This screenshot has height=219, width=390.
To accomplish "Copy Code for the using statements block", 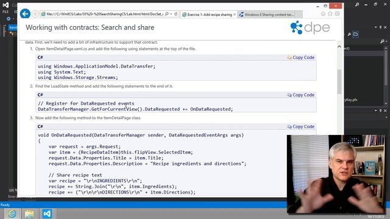I will coord(300,57).
